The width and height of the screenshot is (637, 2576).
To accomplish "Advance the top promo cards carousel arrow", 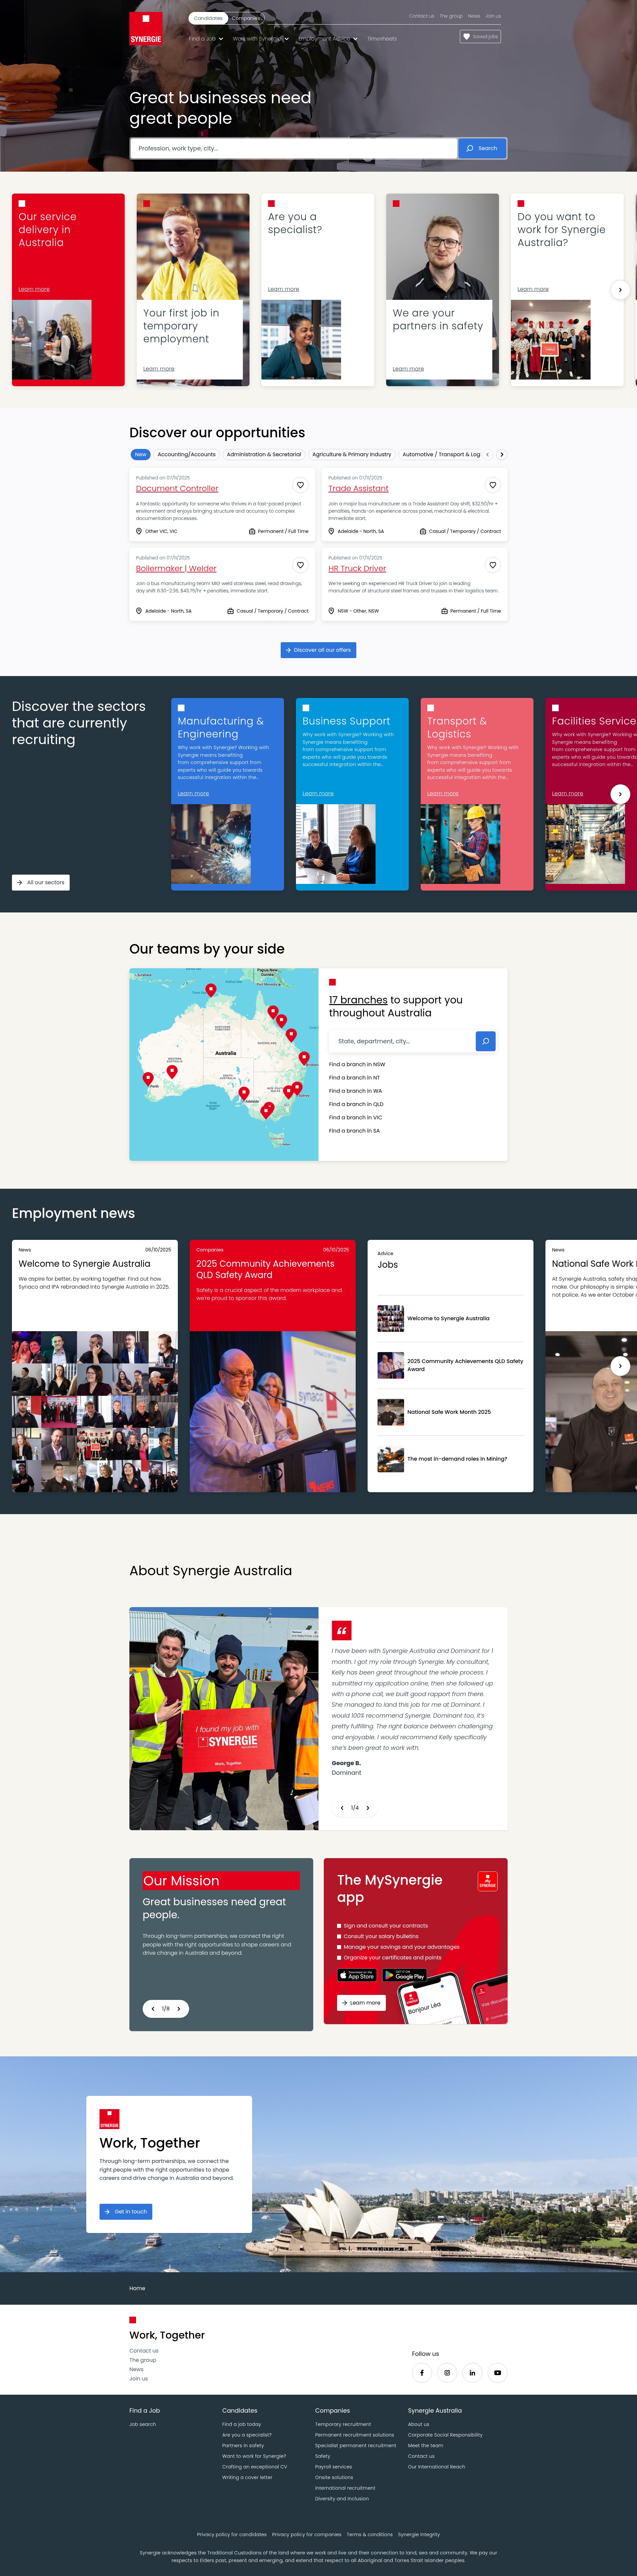I will point(620,290).
